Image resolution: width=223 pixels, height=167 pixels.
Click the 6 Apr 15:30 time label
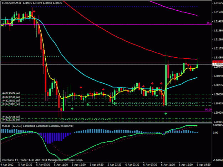(186, 165)
